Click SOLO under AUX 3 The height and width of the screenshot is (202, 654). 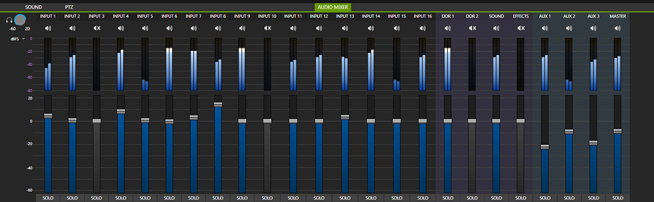click(593, 198)
